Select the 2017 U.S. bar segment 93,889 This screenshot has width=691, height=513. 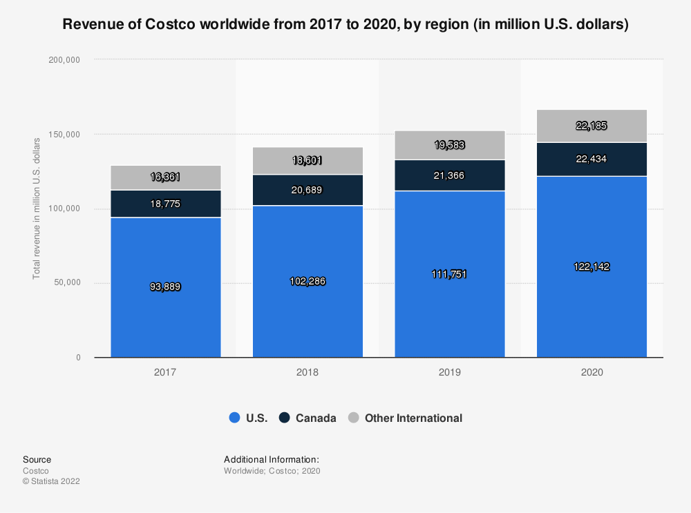click(165, 287)
